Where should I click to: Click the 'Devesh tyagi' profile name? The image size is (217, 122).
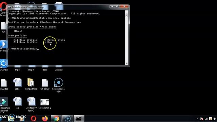click(56, 40)
